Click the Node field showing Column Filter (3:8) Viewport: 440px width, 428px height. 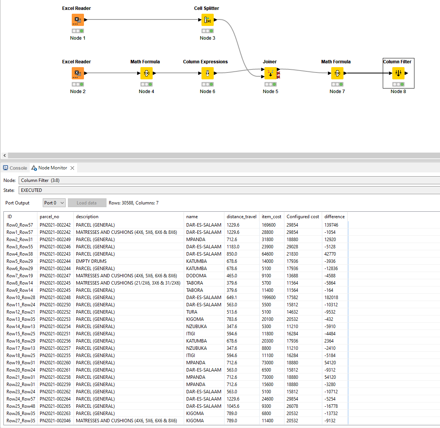point(229,180)
